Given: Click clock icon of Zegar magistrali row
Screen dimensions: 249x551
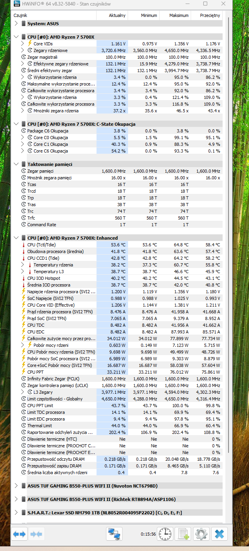Looking at the screenshot, I should coord(24,57).
